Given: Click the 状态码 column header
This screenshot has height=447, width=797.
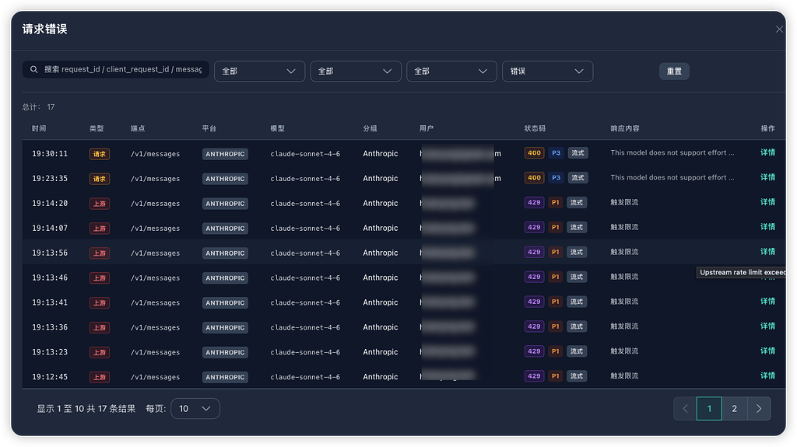Looking at the screenshot, I should point(535,128).
